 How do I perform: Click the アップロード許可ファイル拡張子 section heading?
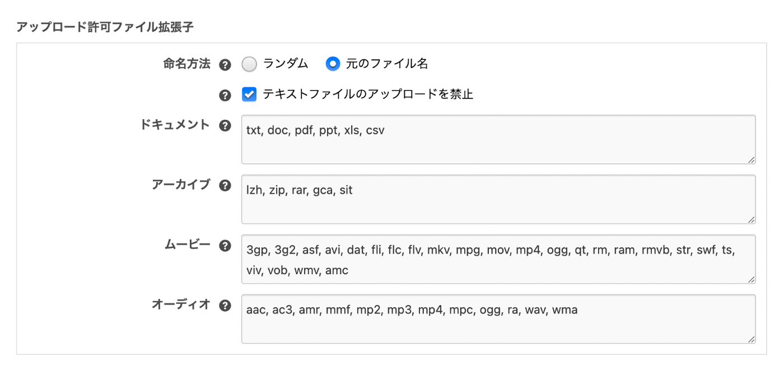pos(105,27)
